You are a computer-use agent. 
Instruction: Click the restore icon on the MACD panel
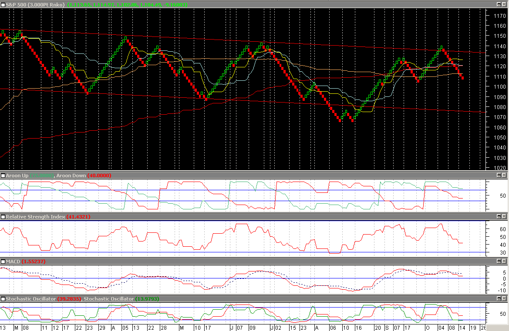(x=499, y=261)
